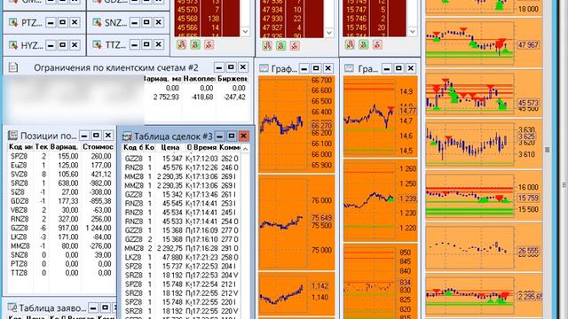Select the VBZ8 row in Позиции
Viewport: 568px width, 319px height.
pyautogui.click(x=60, y=210)
